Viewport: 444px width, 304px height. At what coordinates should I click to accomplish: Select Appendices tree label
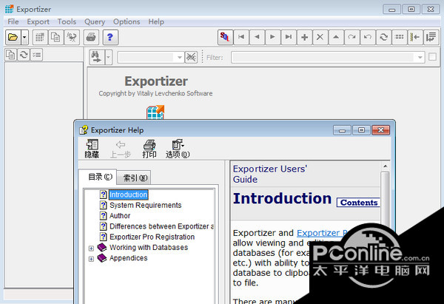click(x=128, y=258)
